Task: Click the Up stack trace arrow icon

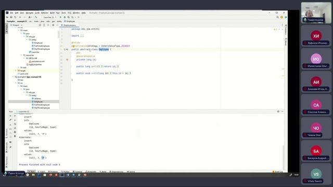Action: coord(15,116)
